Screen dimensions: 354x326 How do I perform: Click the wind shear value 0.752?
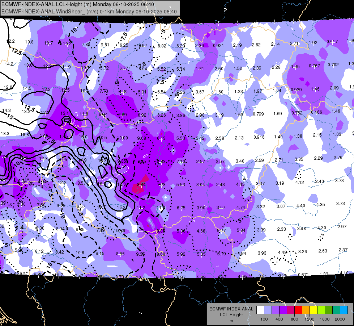[x=297, y=113]
